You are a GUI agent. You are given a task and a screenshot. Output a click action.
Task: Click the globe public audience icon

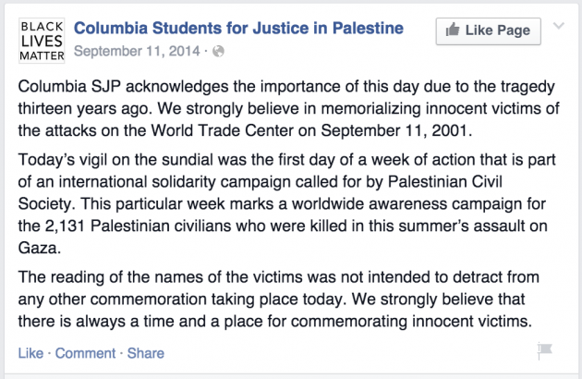[x=218, y=51]
